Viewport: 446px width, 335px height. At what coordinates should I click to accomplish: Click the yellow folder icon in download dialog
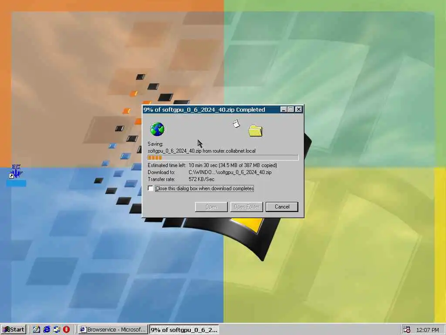(255, 131)
